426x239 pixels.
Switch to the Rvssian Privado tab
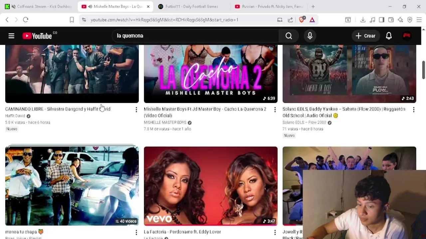268,7
